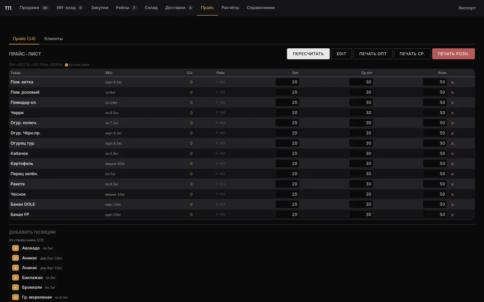
Task: Click the SKU column header
Action: (109, 73)
